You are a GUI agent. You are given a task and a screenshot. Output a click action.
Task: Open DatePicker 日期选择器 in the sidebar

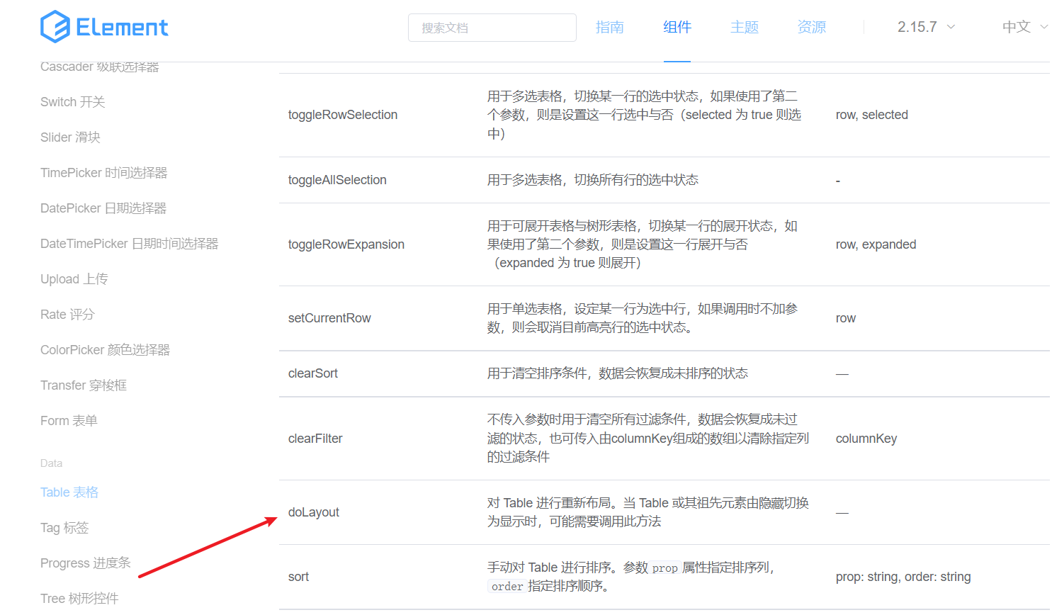[103, 208]
